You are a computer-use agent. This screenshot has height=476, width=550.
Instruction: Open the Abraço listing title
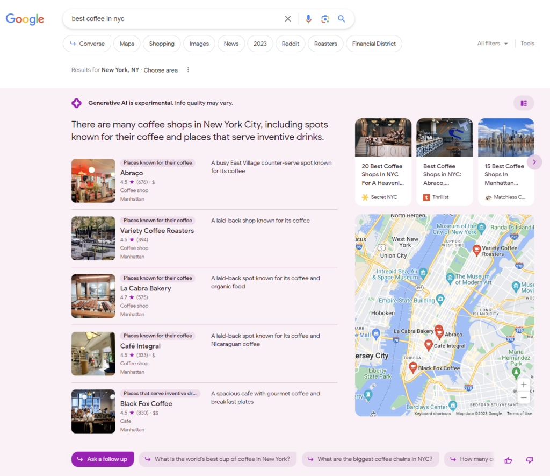[x=132, y=173]
